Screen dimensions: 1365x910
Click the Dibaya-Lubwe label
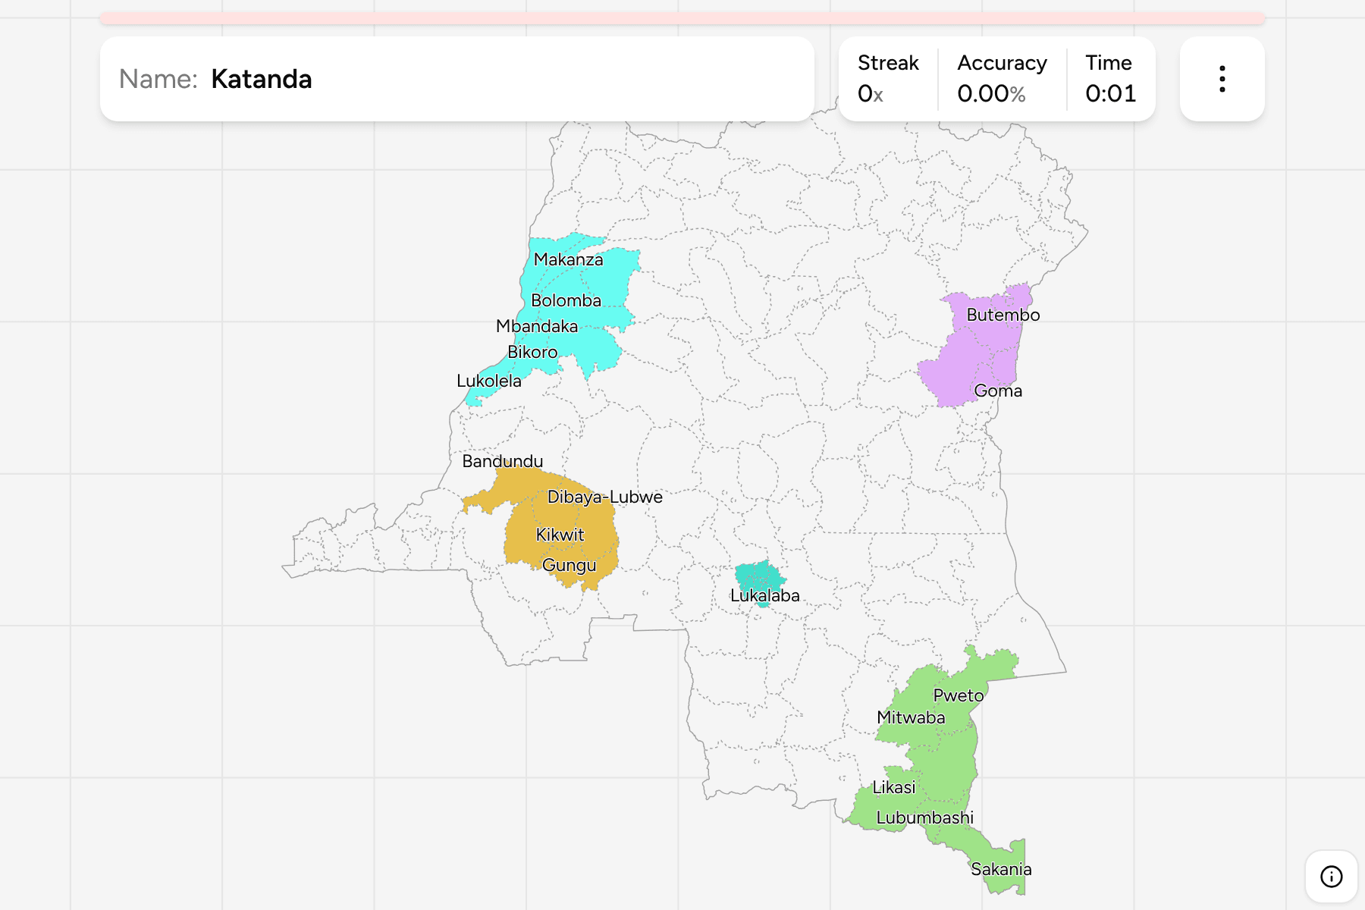[605, 497]
